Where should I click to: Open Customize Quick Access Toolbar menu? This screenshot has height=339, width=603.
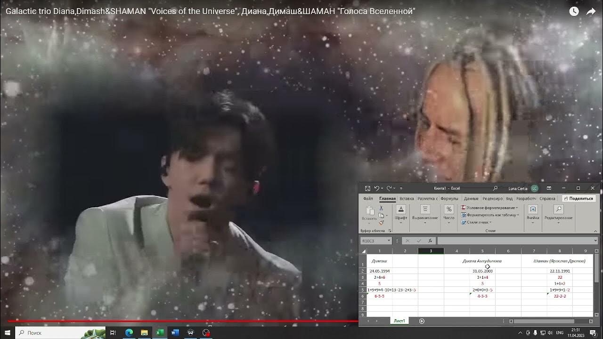tap(401, 188)
